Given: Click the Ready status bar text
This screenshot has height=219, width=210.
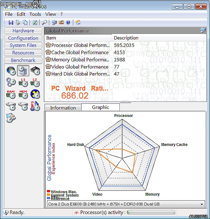Looking at the screenshot, I should [17, 212].
